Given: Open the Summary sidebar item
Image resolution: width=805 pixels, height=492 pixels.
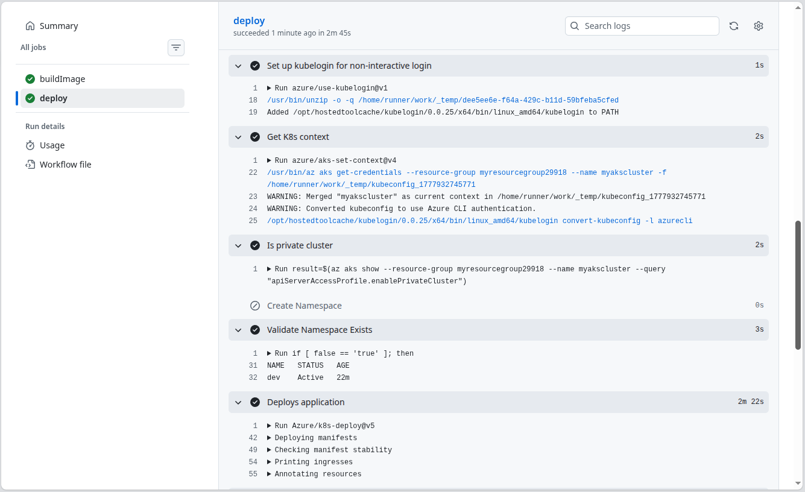Looking at the screenshot, I should 103,26.
